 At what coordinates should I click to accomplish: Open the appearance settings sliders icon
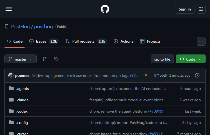click(201, 9)
